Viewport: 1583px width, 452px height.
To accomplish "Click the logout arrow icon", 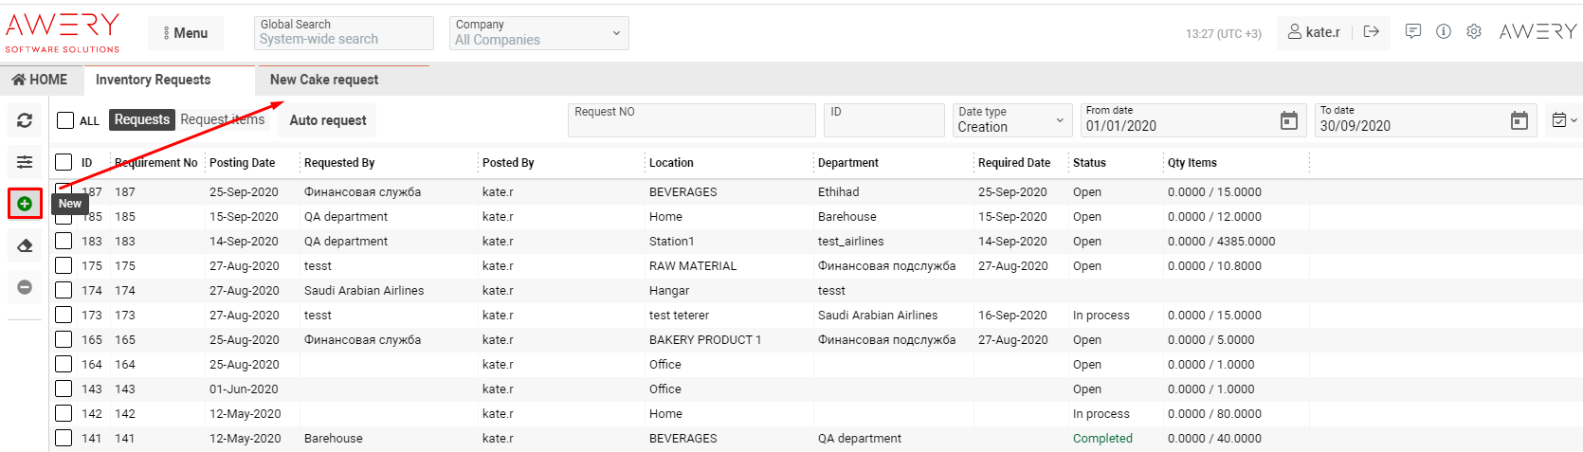I will click(x=1371, y=31).
